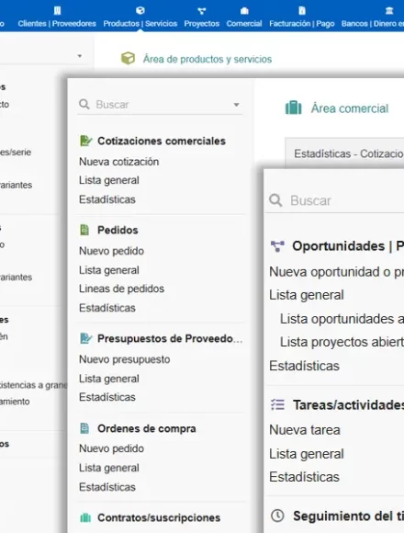
Task: Expand the dropdown arrow in leftmost panel
Action: [80, 56]
